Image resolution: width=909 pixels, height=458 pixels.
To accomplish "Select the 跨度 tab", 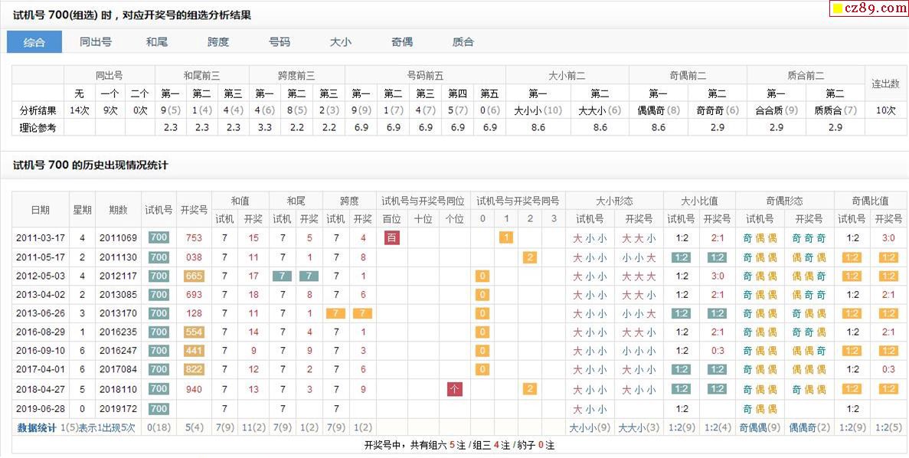I will click(218, 42).
